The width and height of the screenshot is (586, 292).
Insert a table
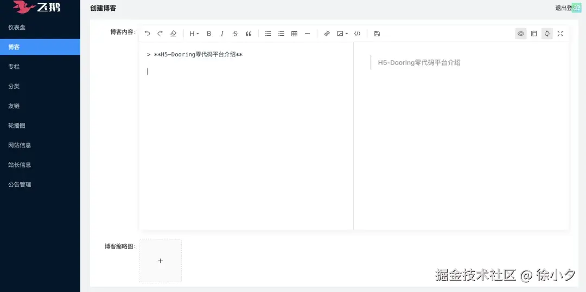tap(294, 34)
